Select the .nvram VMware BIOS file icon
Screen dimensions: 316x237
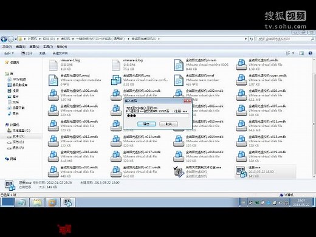coord(179,65)
